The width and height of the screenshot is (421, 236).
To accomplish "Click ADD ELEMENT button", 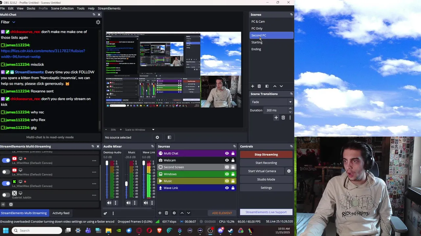I will (222, 213).
